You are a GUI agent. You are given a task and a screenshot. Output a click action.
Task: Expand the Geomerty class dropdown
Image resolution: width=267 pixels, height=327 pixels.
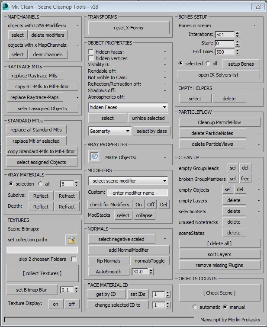[109, 131]
